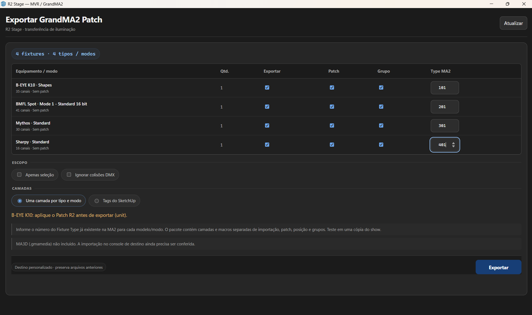532x315 pixels.
Task: Click the Atualizar button
Action: [513, 23]
